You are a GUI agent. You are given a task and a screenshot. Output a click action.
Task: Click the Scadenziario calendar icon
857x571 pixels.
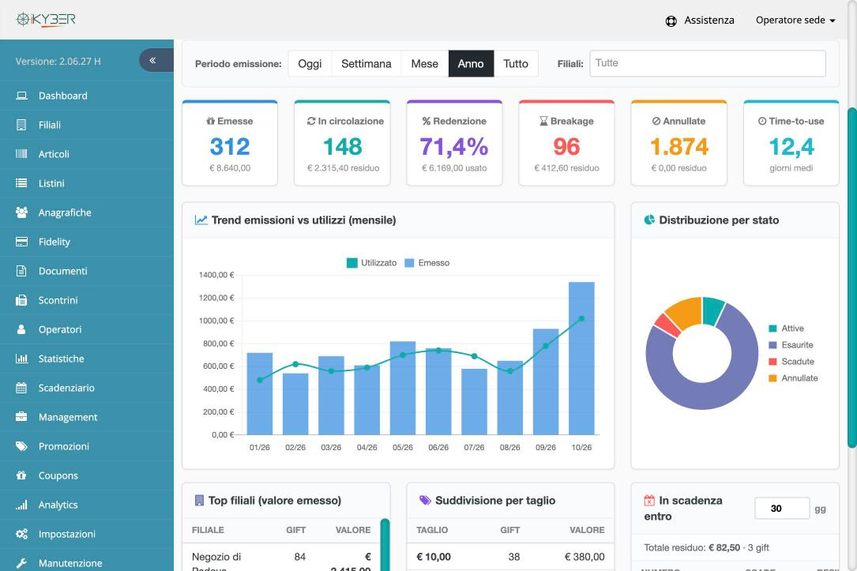tap(21, 388)
